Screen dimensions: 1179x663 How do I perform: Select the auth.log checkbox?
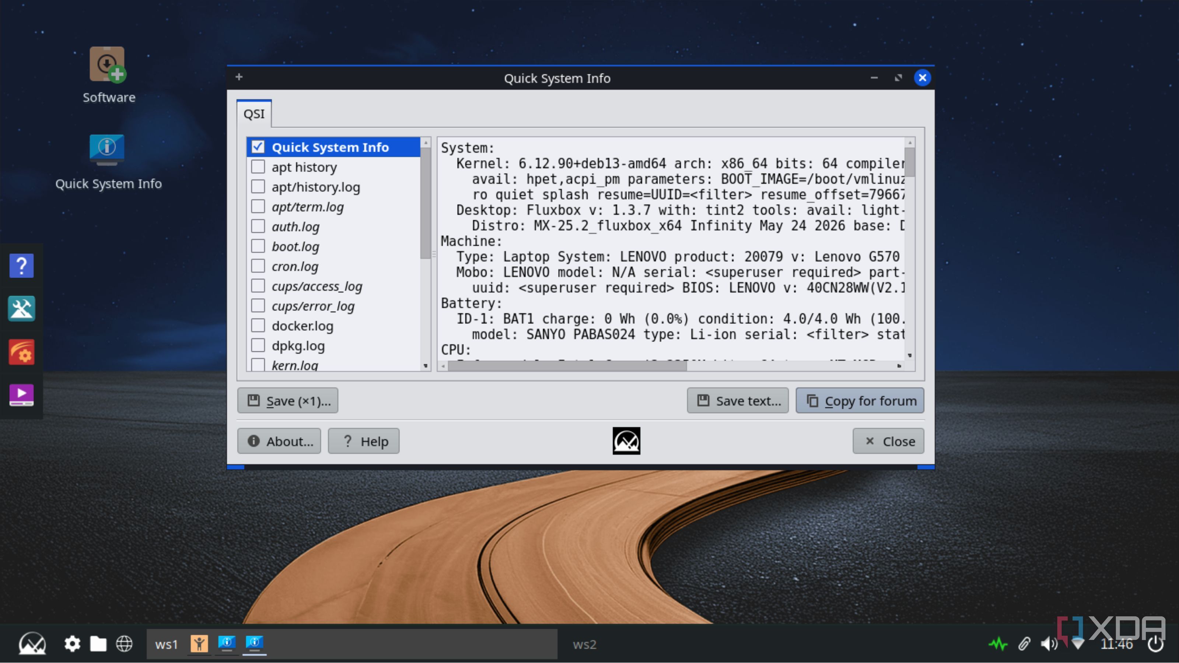(x=258, y=226)
